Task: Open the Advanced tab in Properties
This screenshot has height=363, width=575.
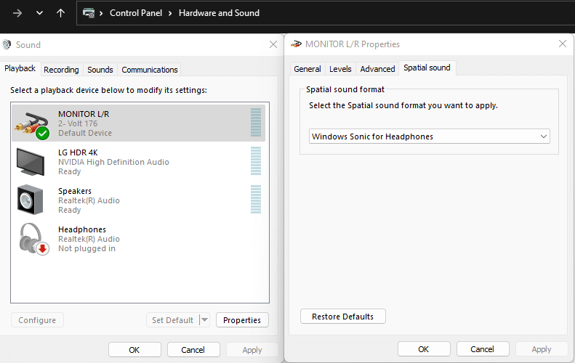Action: coord(377,69)
